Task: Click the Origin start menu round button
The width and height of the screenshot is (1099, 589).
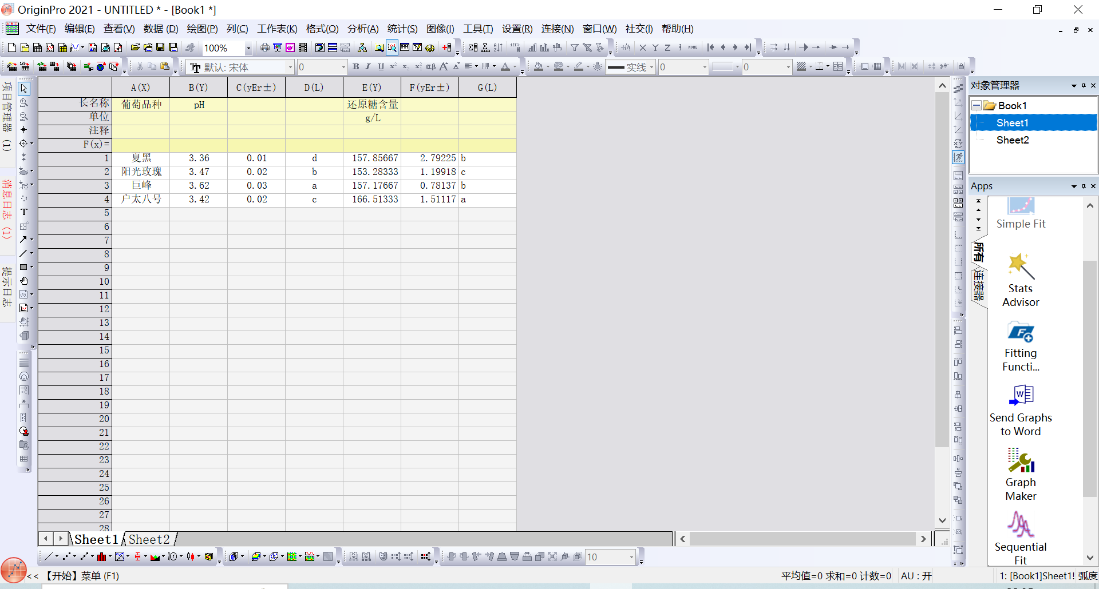Action: [14, 570]
